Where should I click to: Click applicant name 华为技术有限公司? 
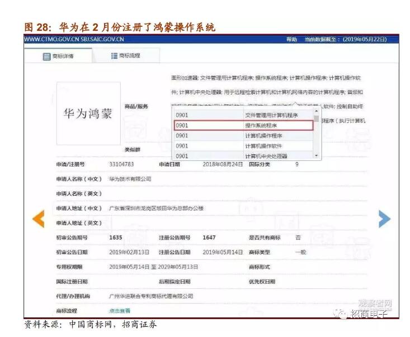130,179
